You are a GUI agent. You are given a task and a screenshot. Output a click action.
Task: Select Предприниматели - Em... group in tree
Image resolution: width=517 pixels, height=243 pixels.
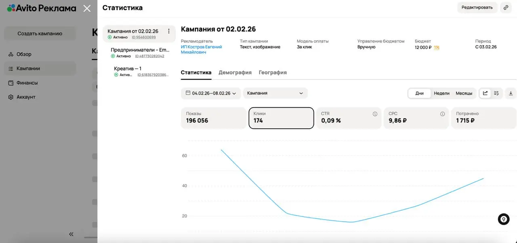pos(140,50)
